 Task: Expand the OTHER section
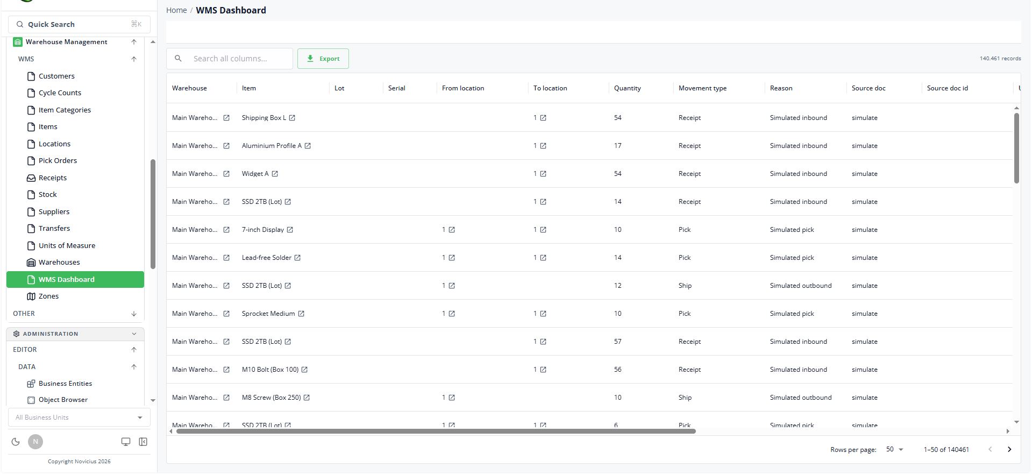134,314
